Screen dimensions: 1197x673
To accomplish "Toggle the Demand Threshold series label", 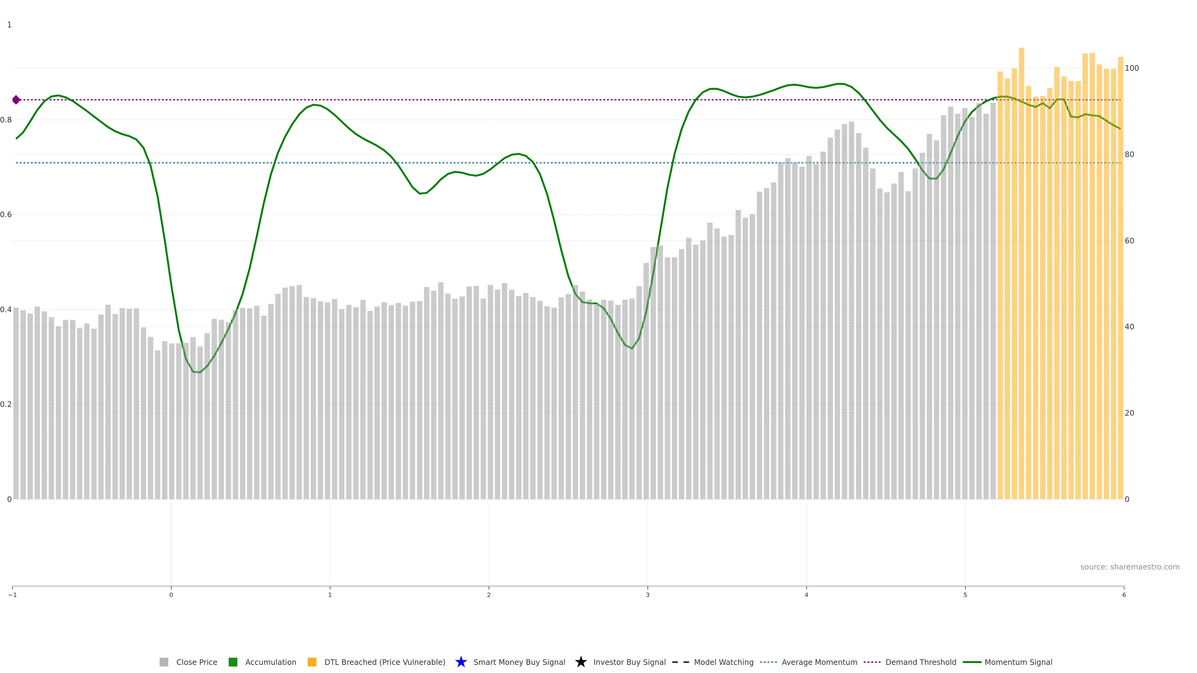I will point(921,662).
